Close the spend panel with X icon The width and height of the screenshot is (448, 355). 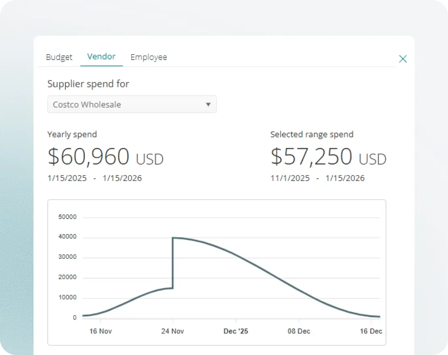point(403,59)
